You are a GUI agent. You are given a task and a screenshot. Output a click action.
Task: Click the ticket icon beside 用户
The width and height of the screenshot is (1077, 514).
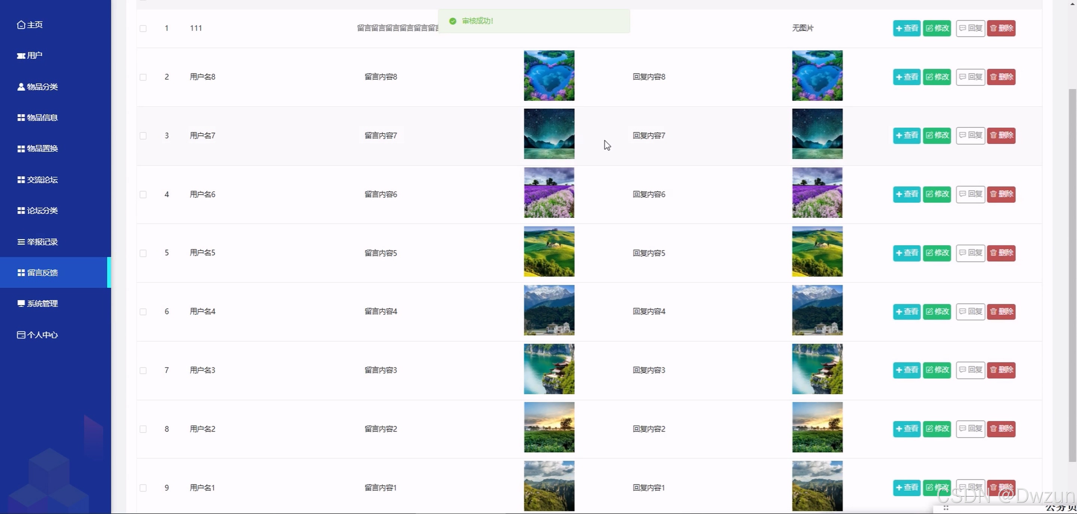21,56
